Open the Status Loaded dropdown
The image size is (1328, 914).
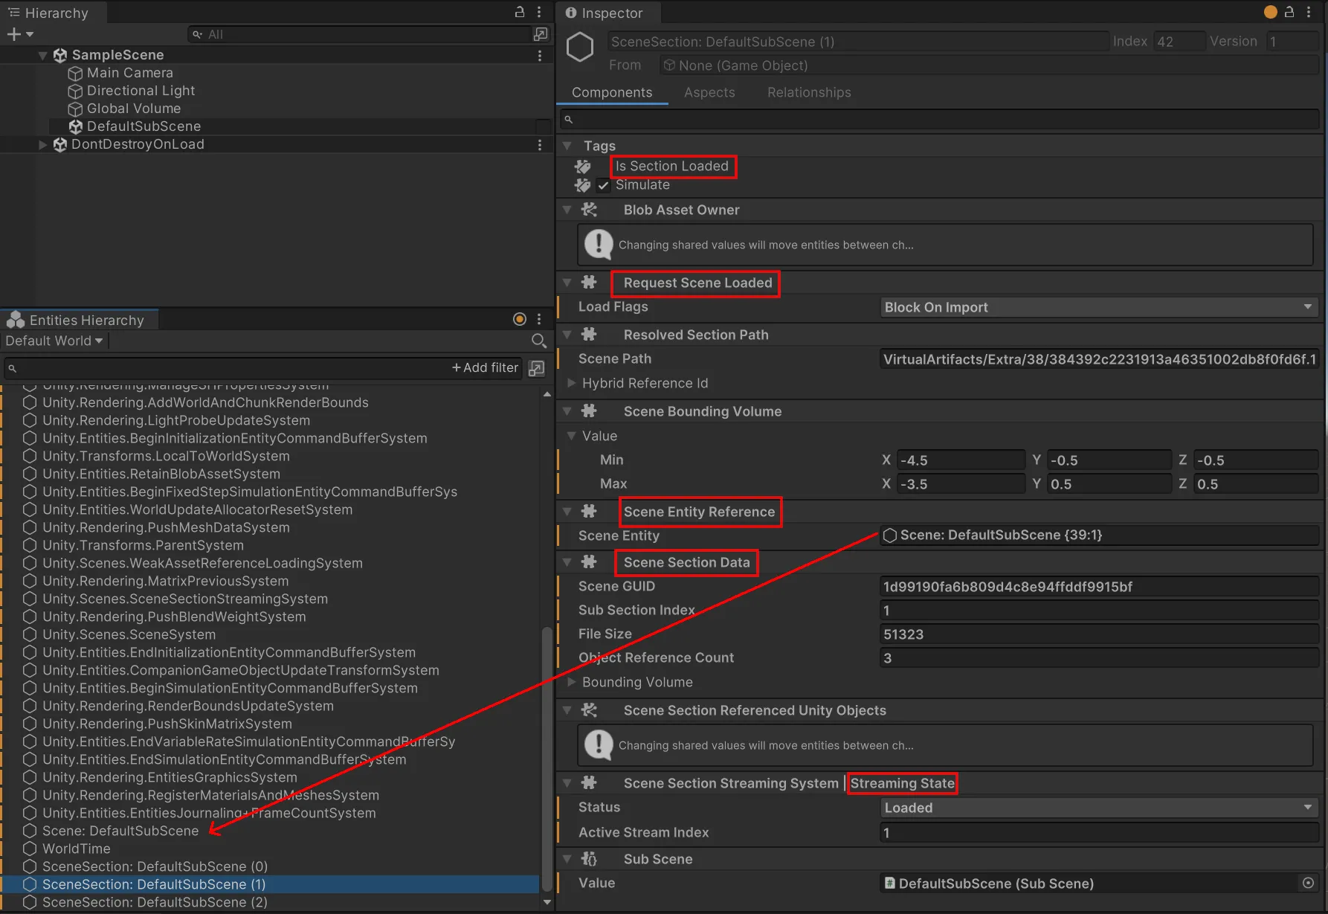point(1098,808)
